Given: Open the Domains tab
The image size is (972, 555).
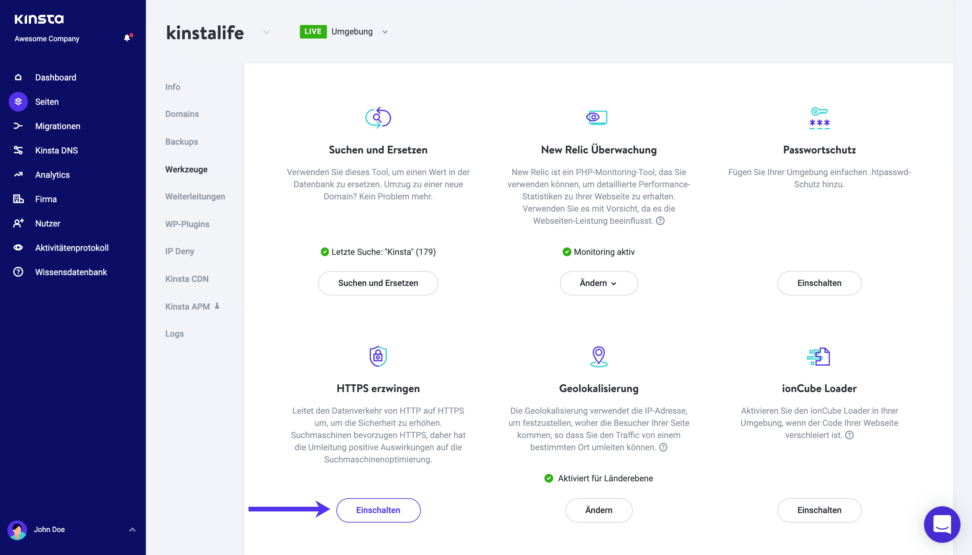Looking at the screenshot, I should pyautogui.click(x=182, y=114).
